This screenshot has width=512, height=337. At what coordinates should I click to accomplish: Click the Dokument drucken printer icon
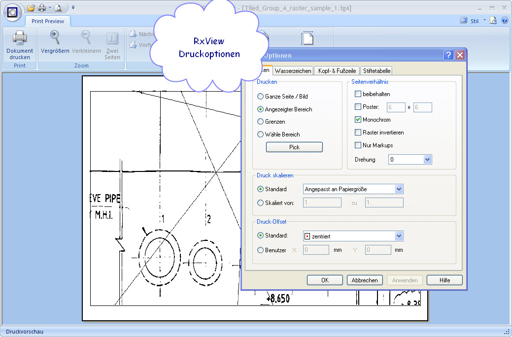20,38
